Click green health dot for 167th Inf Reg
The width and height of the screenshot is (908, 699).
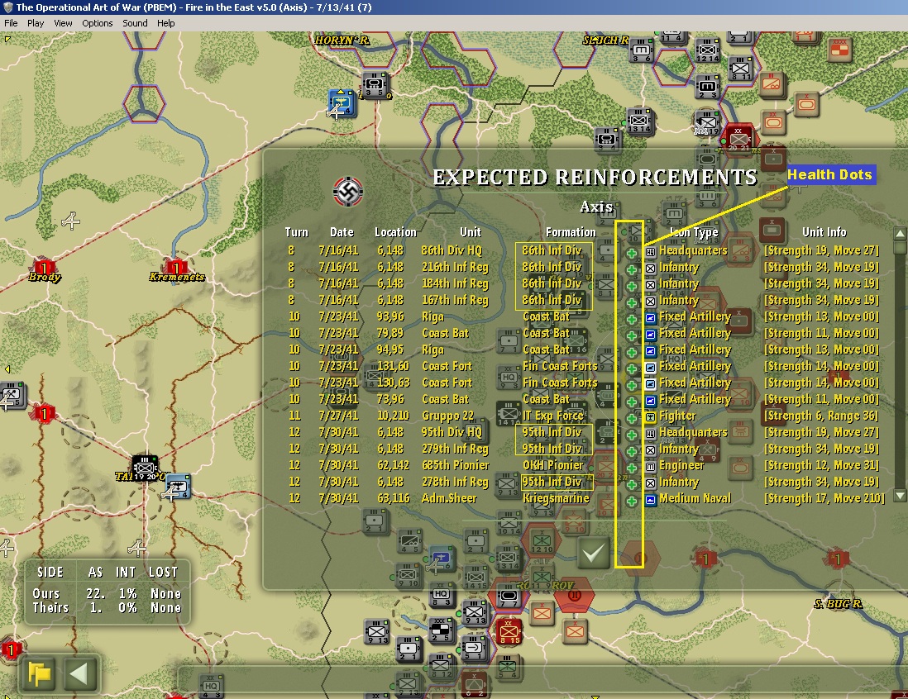point(631,302)
